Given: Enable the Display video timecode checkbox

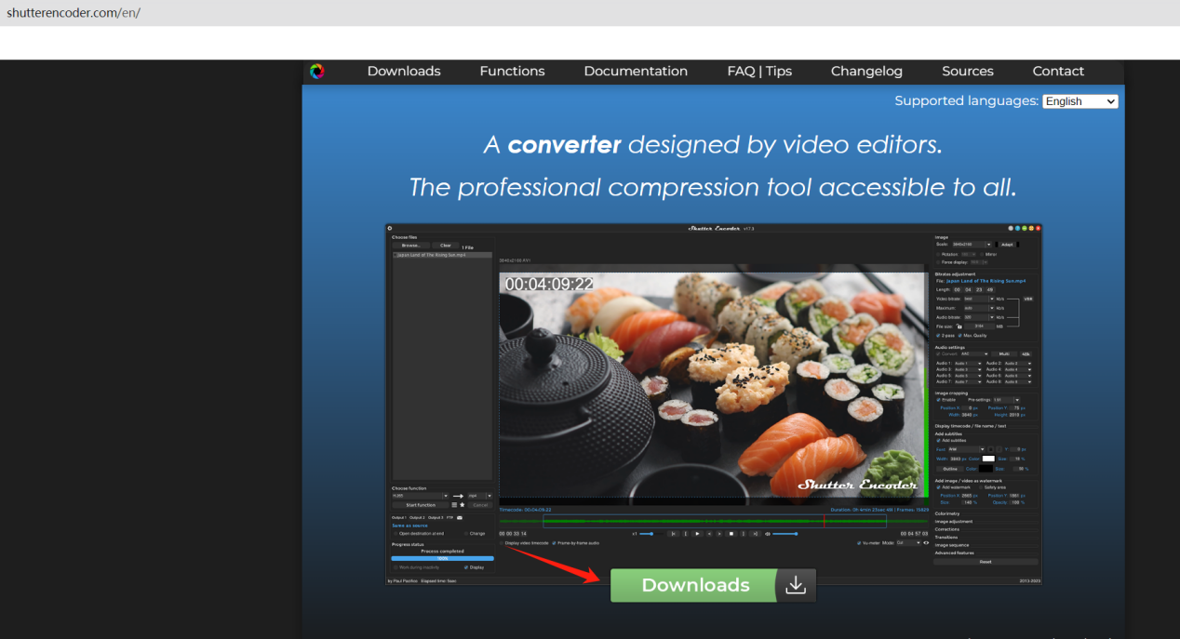Looking at the screenshot, I should tap(501, 541).
